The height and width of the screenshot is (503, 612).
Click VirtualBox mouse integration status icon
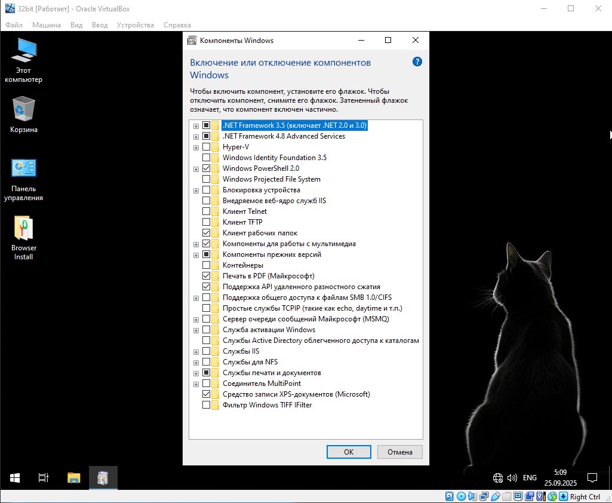pyautogui.click(x=552, y=496)
